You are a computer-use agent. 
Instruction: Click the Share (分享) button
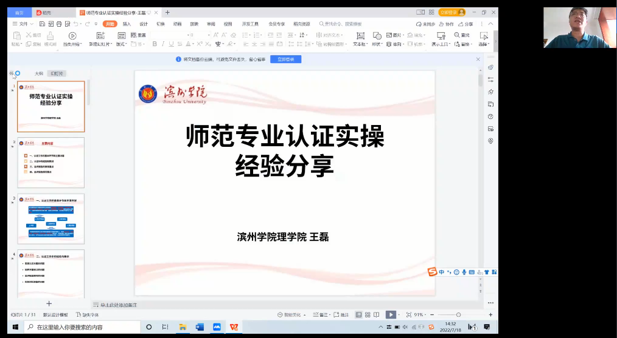point(465,24)
